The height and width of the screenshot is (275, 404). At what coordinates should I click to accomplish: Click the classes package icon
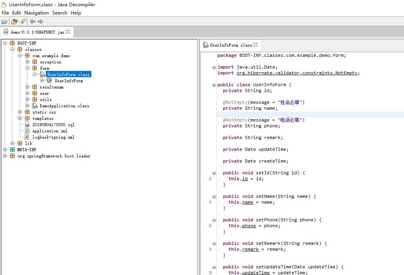point(20,49)
